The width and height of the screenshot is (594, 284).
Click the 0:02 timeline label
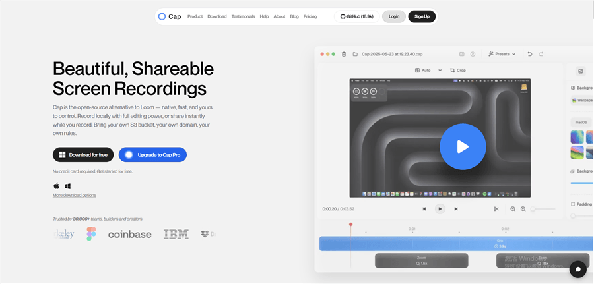point(505,229)
